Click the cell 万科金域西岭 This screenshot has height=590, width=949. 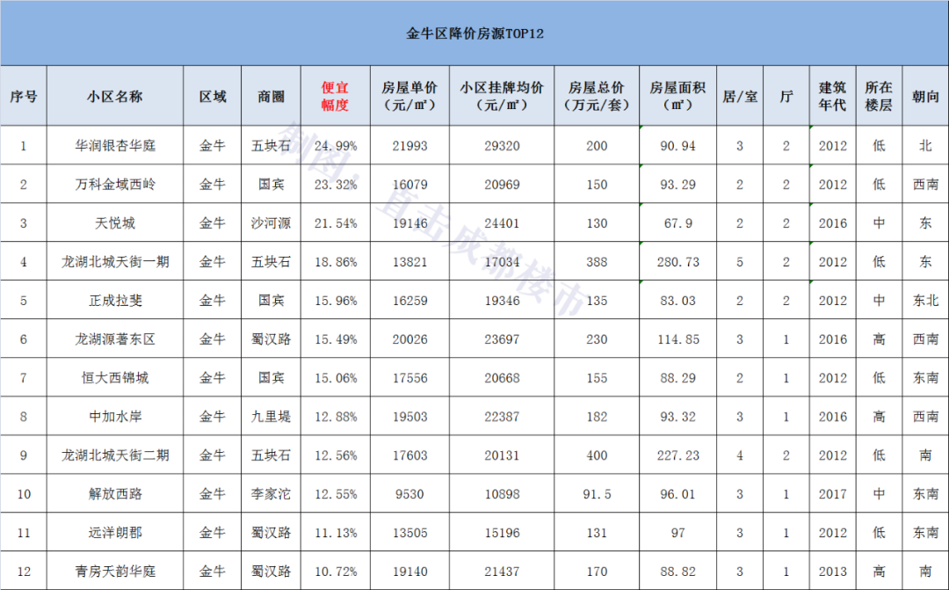115,185
